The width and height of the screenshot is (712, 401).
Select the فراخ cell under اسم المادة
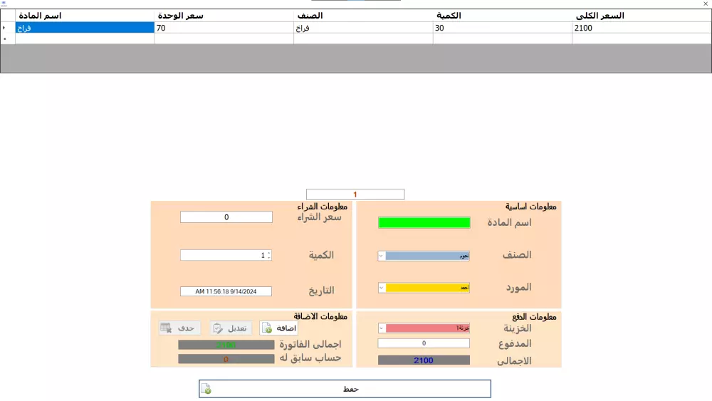pyautogui.click(x=85, y=28)
